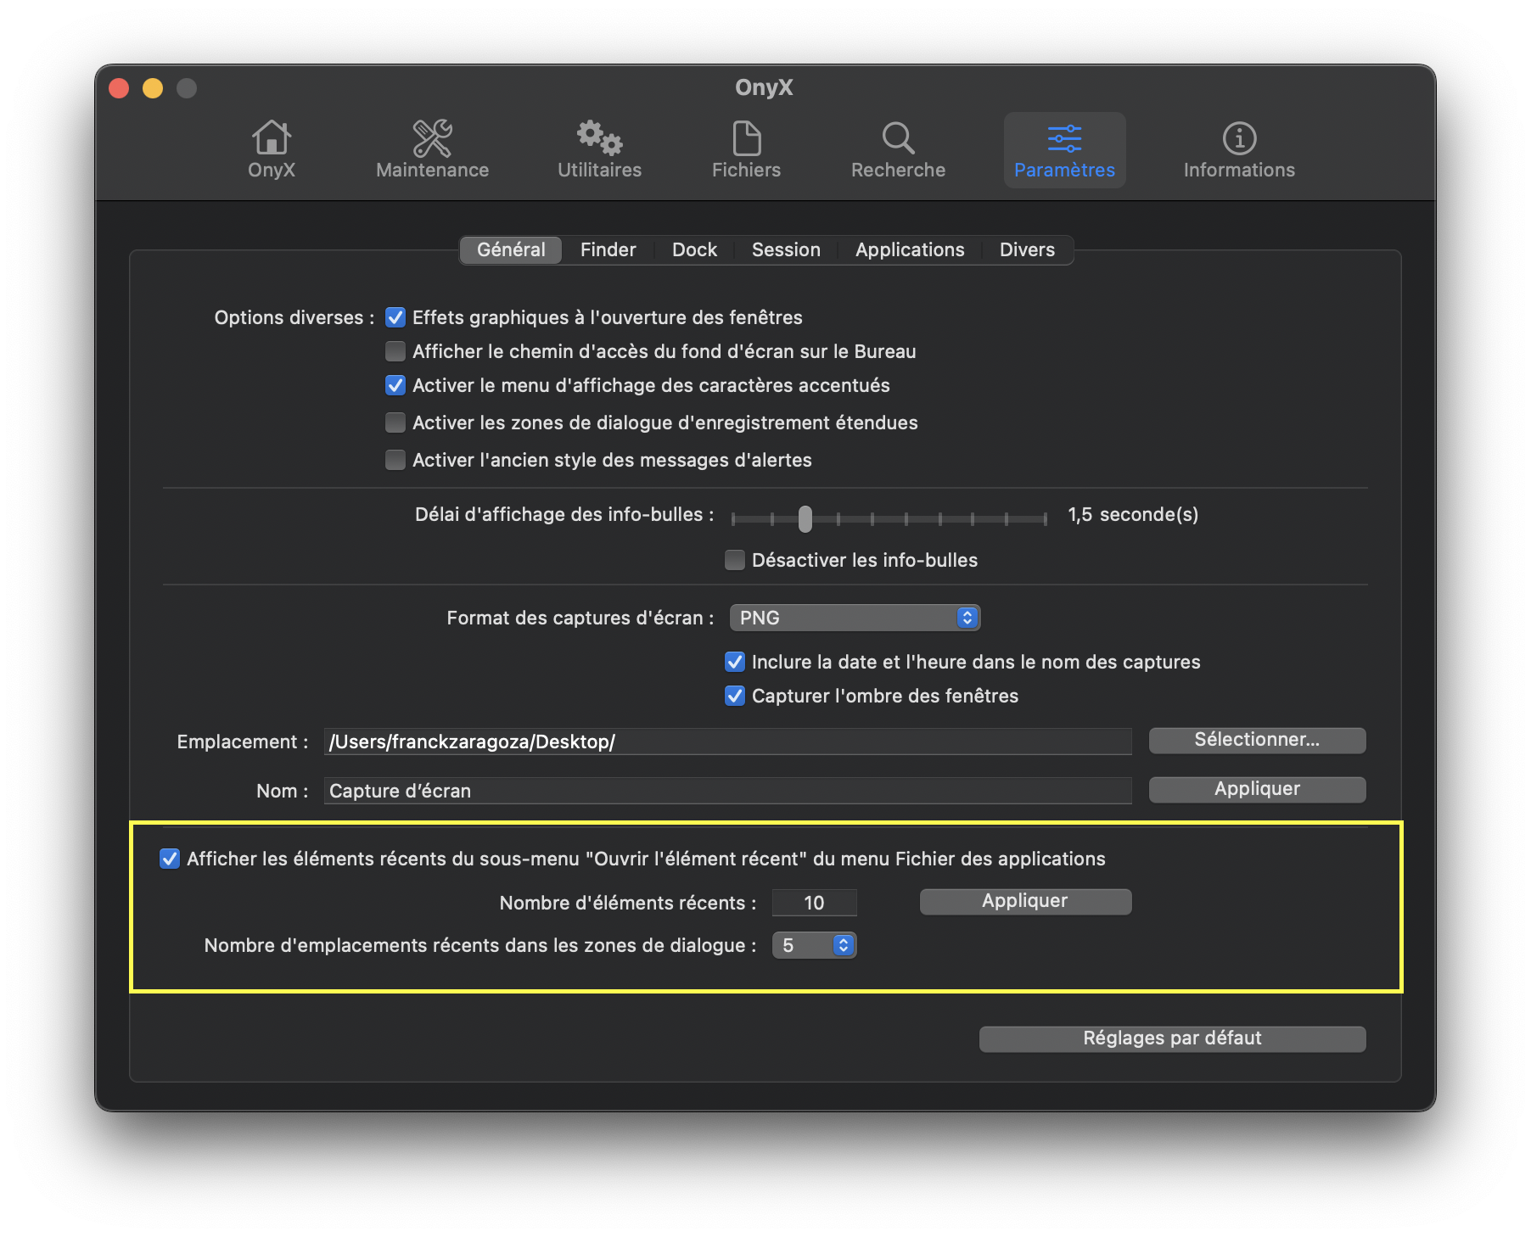Disable Effets graphiques à l'ouverture des fenêtres

tap(395, 317)
